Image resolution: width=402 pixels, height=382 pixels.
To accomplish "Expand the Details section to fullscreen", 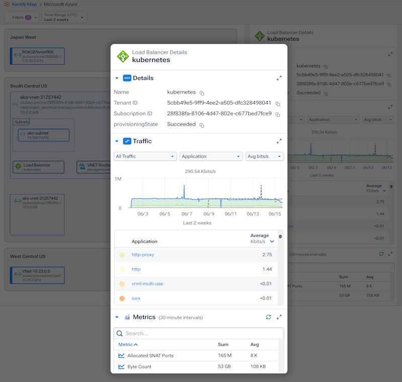I will click(279, 78).
